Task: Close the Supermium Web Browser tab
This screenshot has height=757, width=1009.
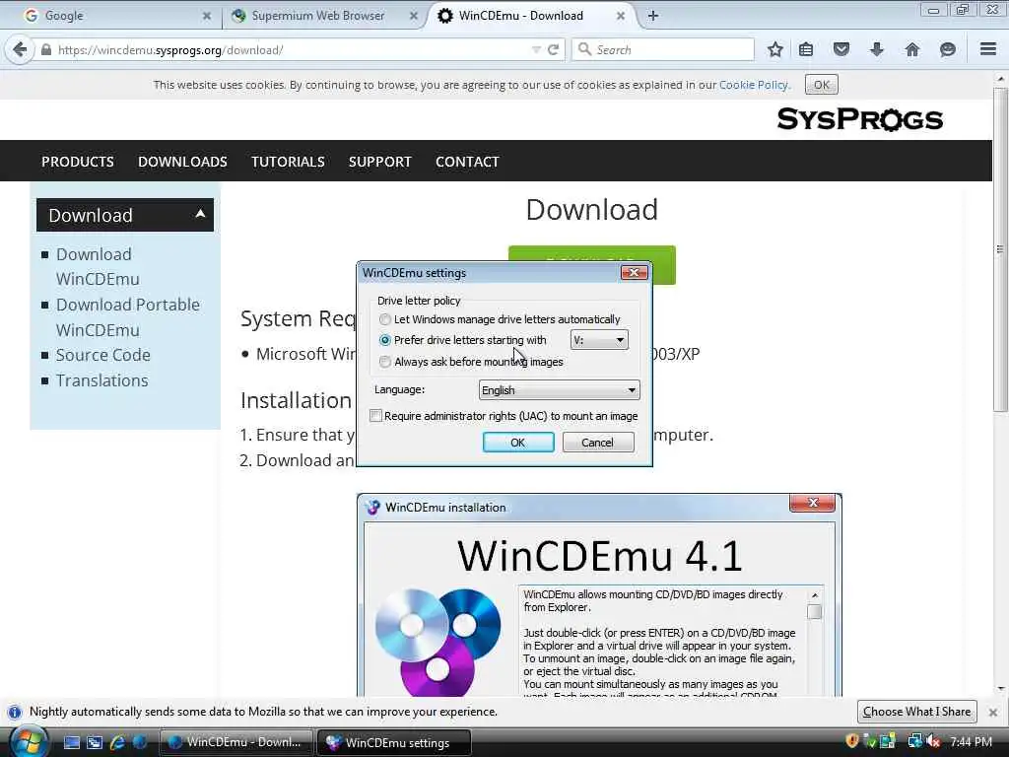Action: [x=414, y=16]
